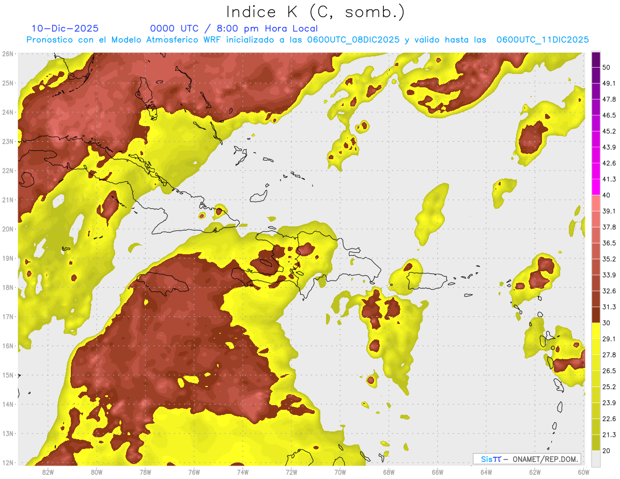Click the "32.6" color scale value
Image resolution: width=620 pixels, height=479 pixels.
pyautogui.click(x=609, y=291)
